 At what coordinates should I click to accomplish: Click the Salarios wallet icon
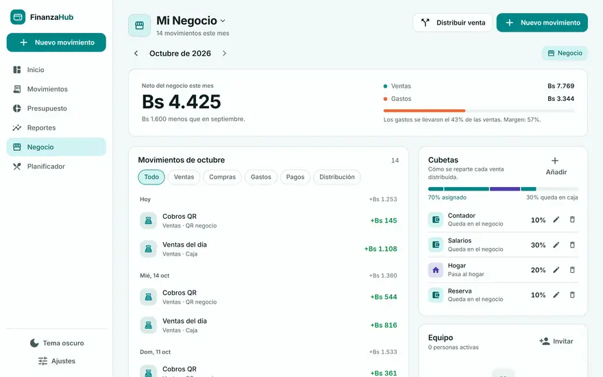point(436,245)
